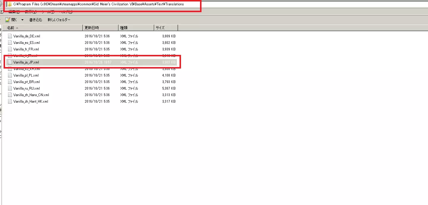
Task: Select the file name Vanilla_zh_Hant_HK.xml
Action: [31, 101]
